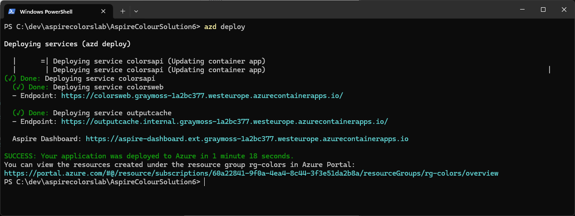
Task: Click the 'Deploying services (azd deploy)' heading
Action: pos(67,44)
